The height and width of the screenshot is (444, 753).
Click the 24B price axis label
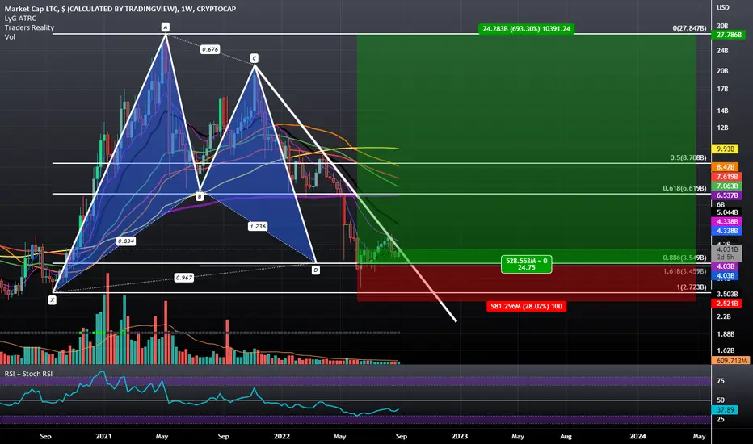(722, 50)
